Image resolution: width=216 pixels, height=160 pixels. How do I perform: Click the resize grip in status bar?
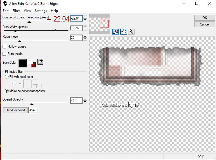click(x=214, y=158)
